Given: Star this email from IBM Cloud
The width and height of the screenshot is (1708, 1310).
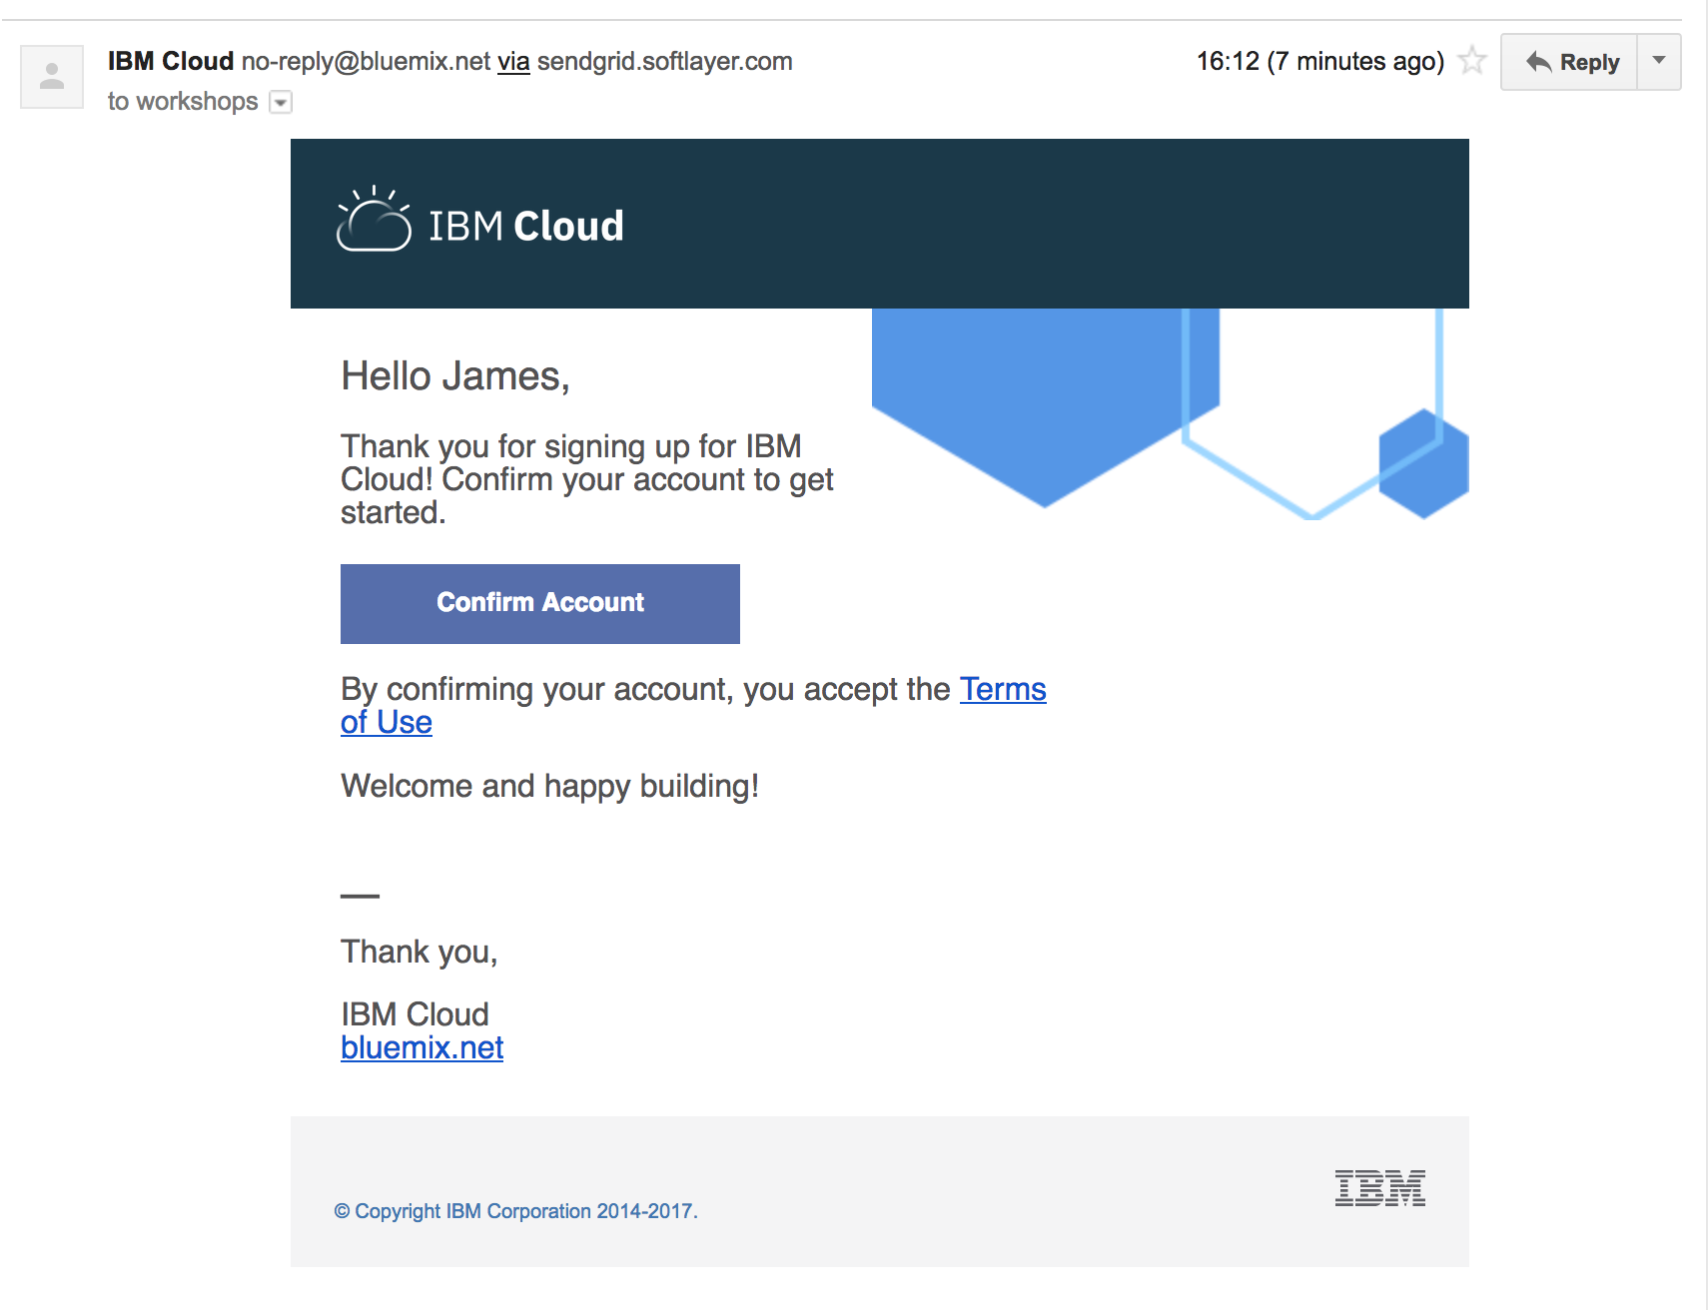Looking at the screenshot, I should point(1472,61).
